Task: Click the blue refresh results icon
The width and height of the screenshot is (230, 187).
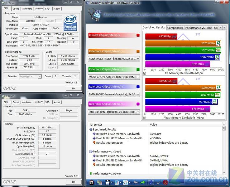Action: pyautogui.click(x=151, y=182)
